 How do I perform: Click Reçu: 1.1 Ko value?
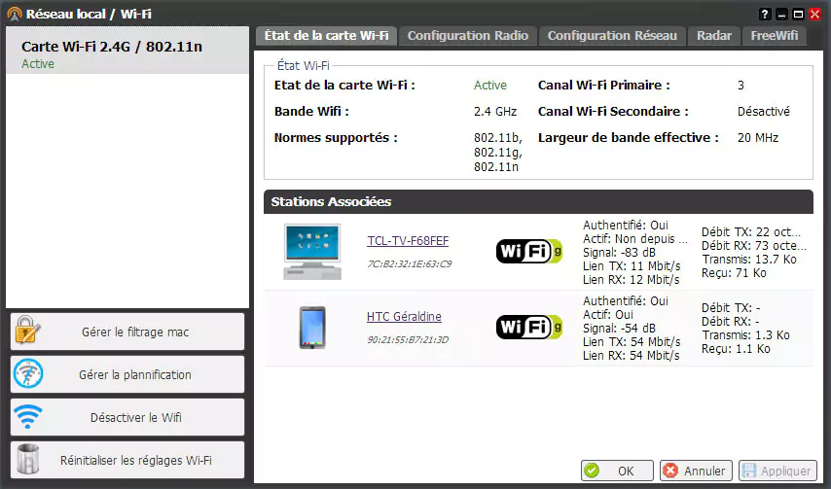tap(737, 348)
